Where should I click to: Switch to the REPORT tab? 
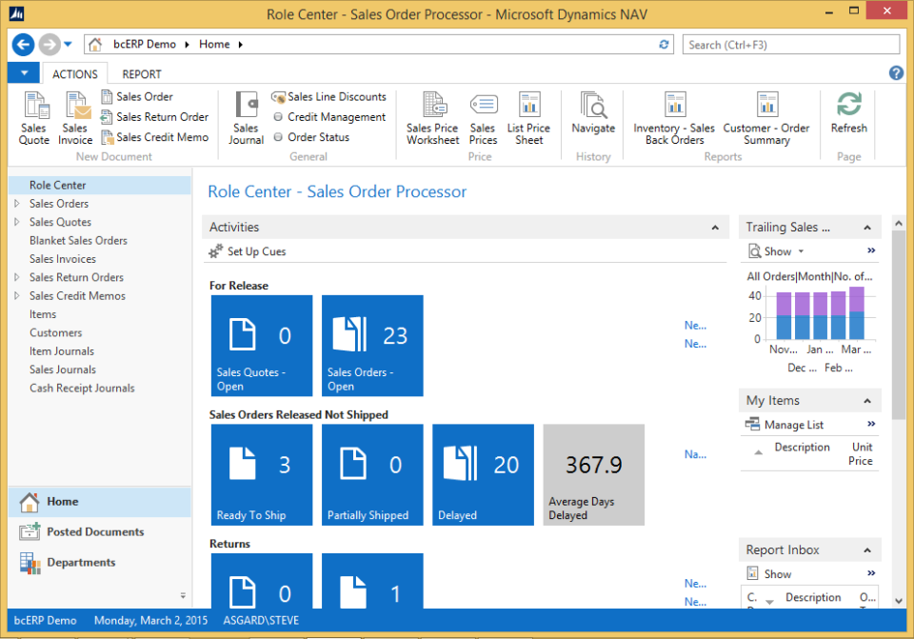141,73
